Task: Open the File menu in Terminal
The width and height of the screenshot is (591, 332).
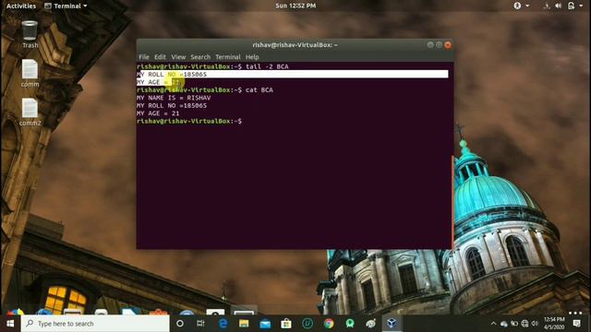Action: (144, 57)
